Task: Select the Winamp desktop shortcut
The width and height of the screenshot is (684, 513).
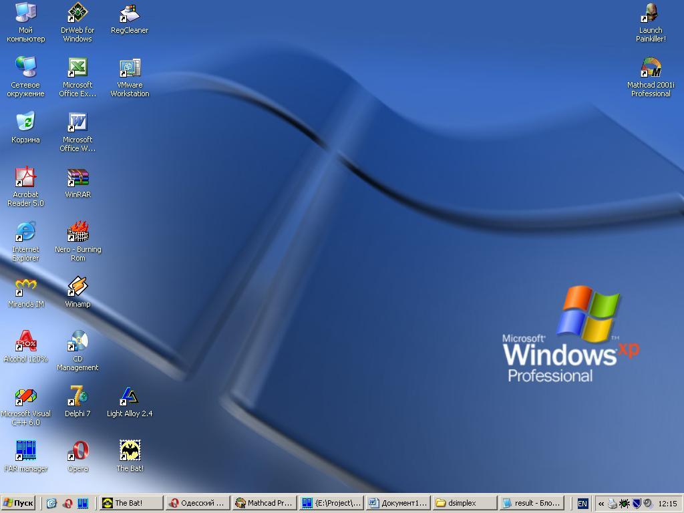Action: coord(77,293)
